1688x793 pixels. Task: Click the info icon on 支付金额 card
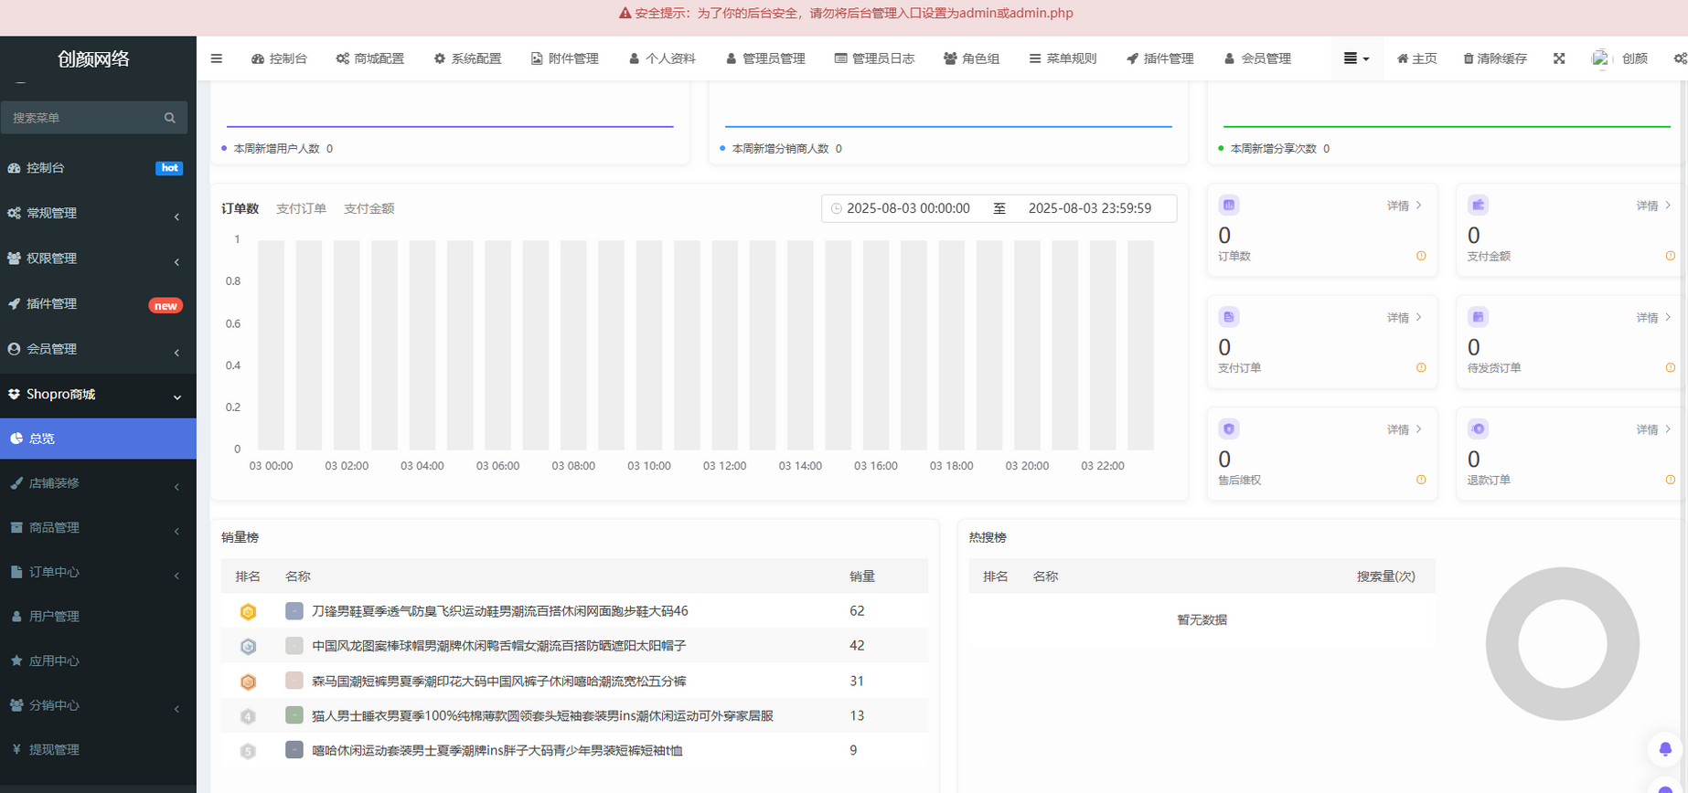click(1670, 256)
